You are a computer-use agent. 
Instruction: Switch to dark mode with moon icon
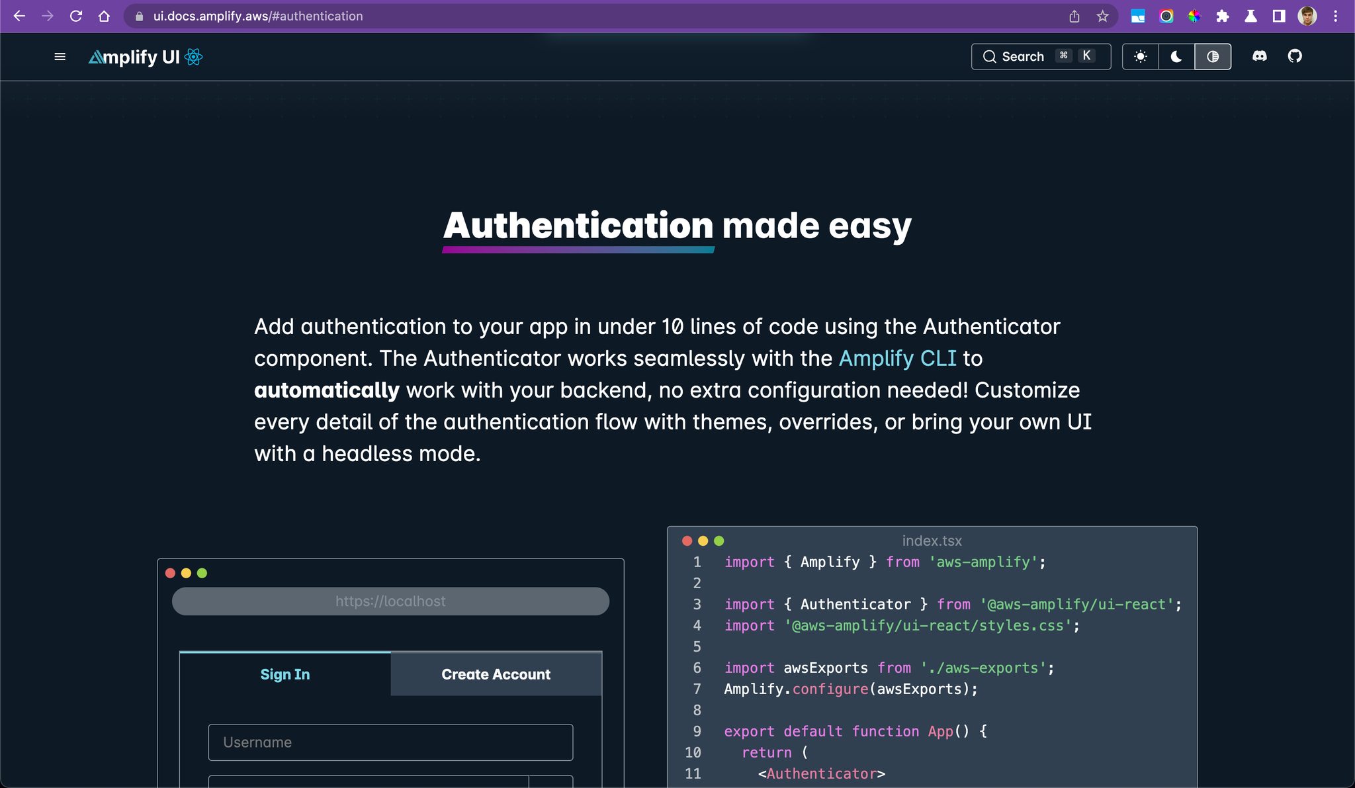[x=1176, y=56]
